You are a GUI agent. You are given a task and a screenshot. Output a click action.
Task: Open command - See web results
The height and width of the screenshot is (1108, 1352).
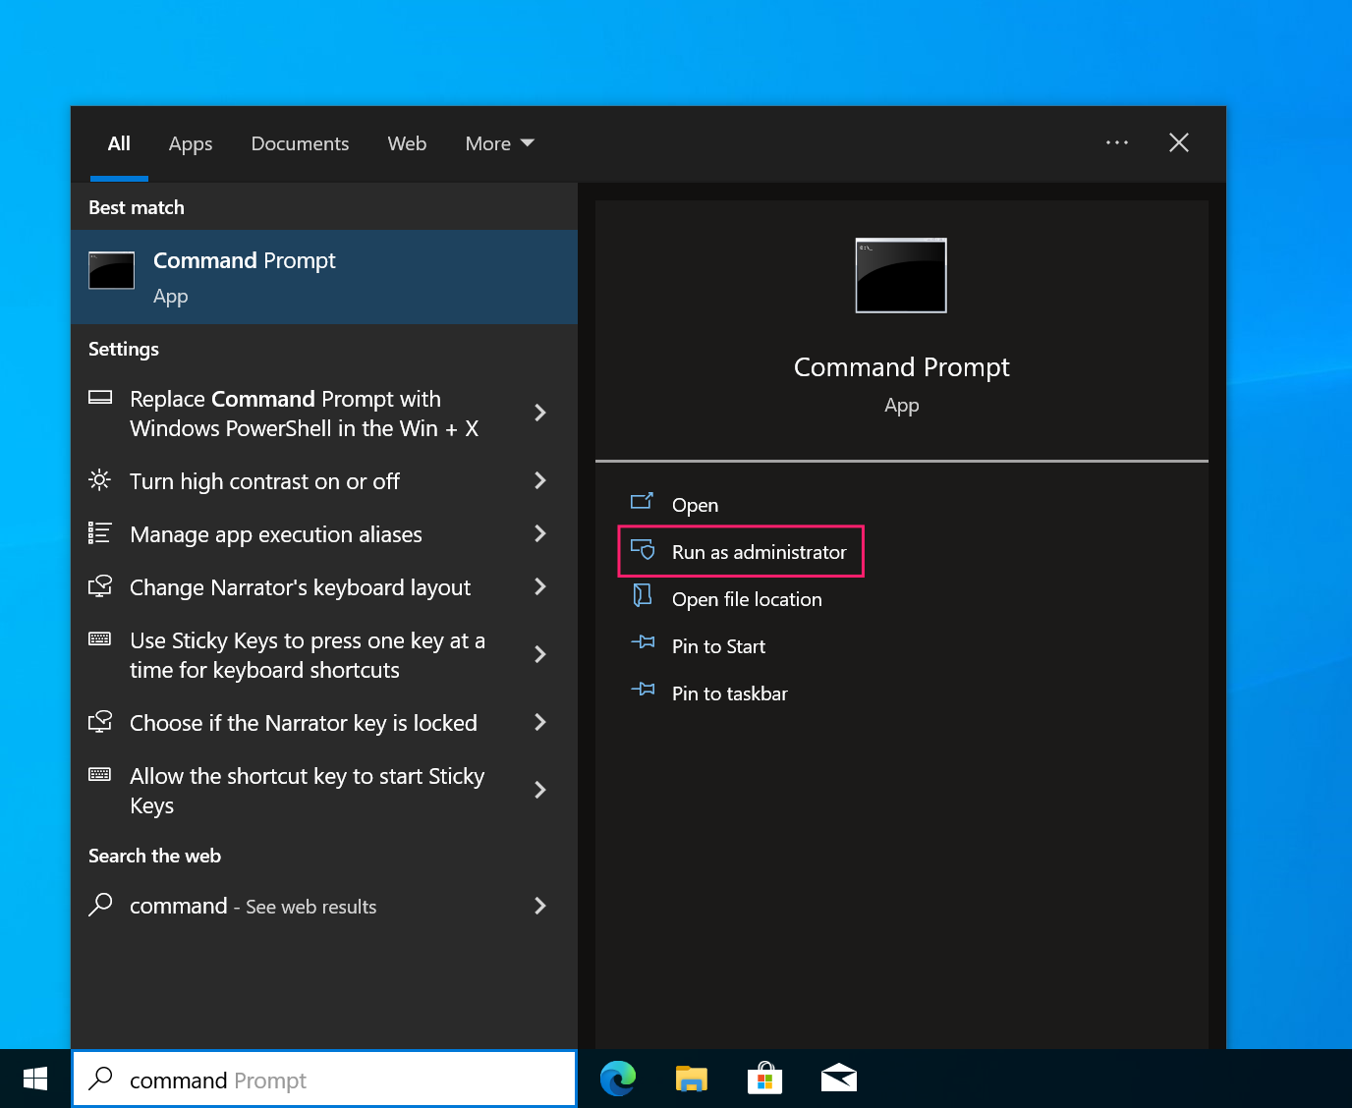324,906
